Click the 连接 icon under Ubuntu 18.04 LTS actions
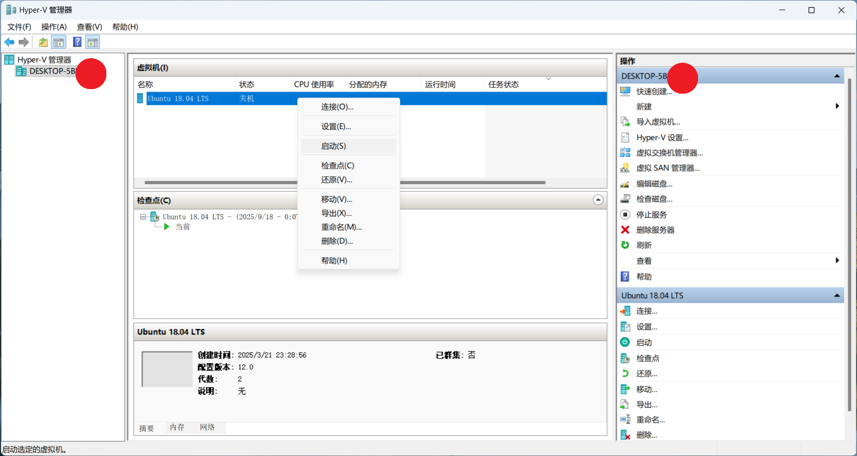Image resolution: width=857 pixels, height=456 pixels. tap(625, 311)
